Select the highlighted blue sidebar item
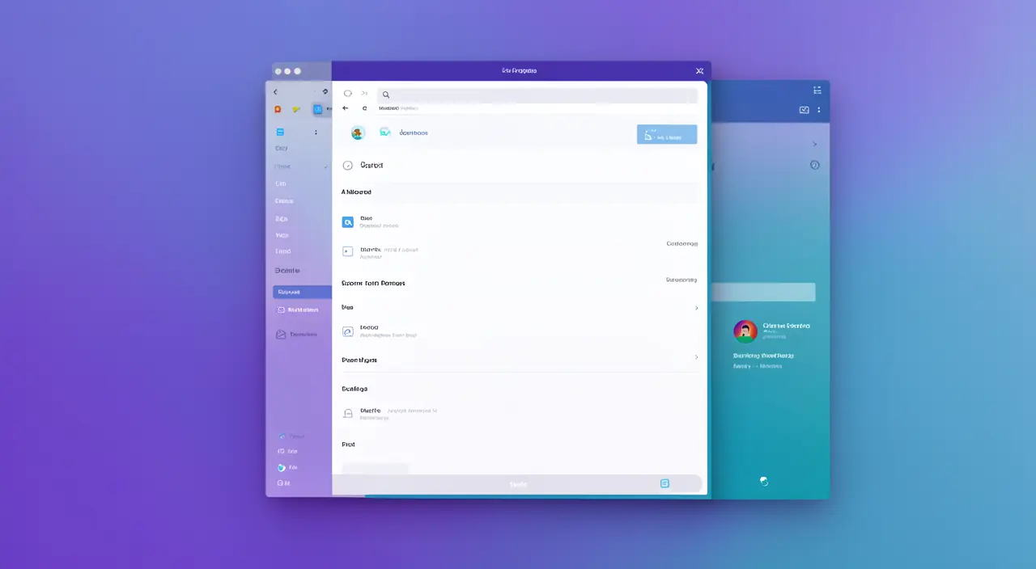Viewport: 1036px width, 569px height. pyautogui.click(x=302, y=292)
